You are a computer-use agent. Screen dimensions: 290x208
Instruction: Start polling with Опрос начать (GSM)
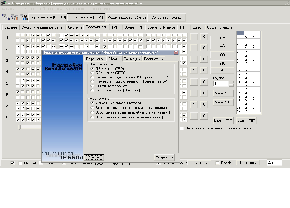point(86,17)
